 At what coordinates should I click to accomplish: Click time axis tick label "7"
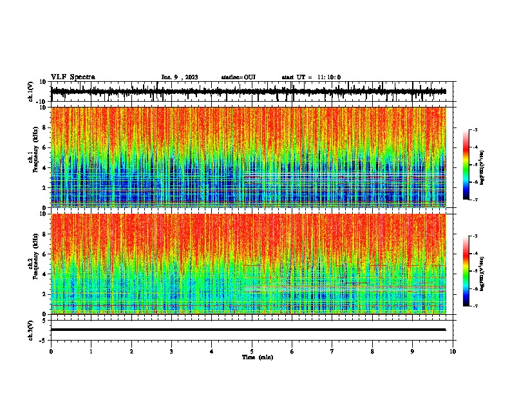[332, 352]
